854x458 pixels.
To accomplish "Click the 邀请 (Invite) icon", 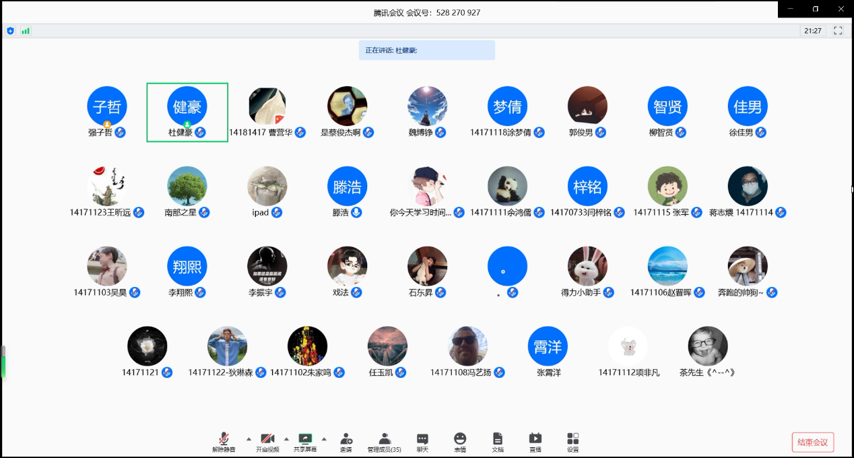I will (x=346, y=441).
